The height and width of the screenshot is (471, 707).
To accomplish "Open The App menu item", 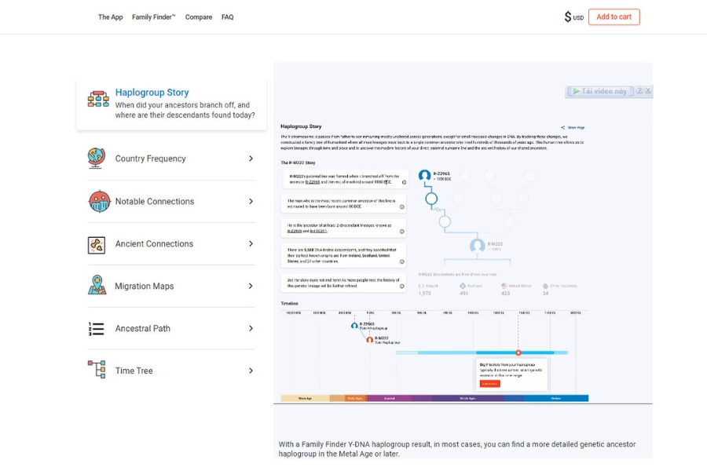I will [x=110, y=17].
